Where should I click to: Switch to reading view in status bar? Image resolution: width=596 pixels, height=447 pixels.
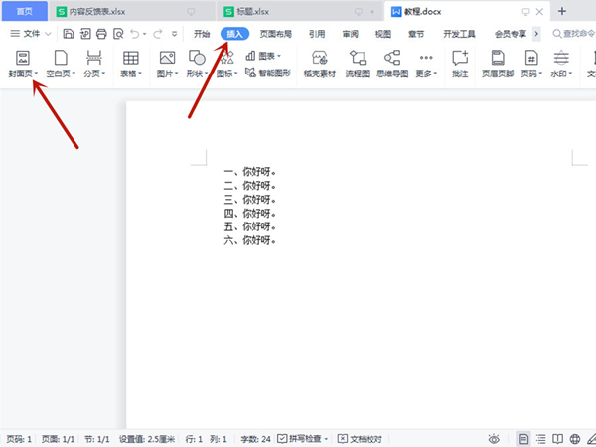[557, 439]
